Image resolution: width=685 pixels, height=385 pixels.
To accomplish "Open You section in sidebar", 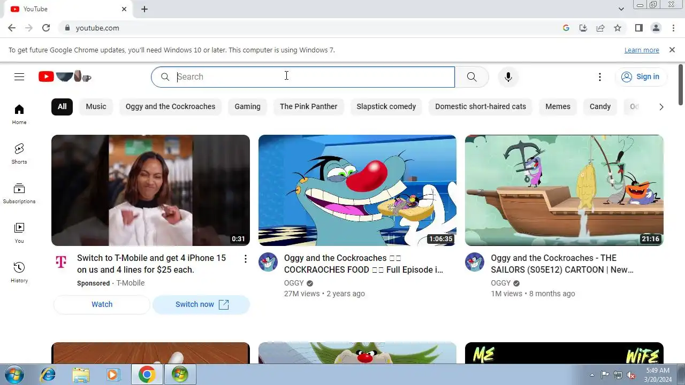I will pos(19,233).
